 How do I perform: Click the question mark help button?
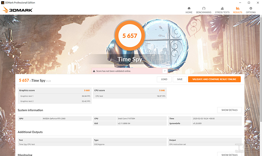click(164, 71)
